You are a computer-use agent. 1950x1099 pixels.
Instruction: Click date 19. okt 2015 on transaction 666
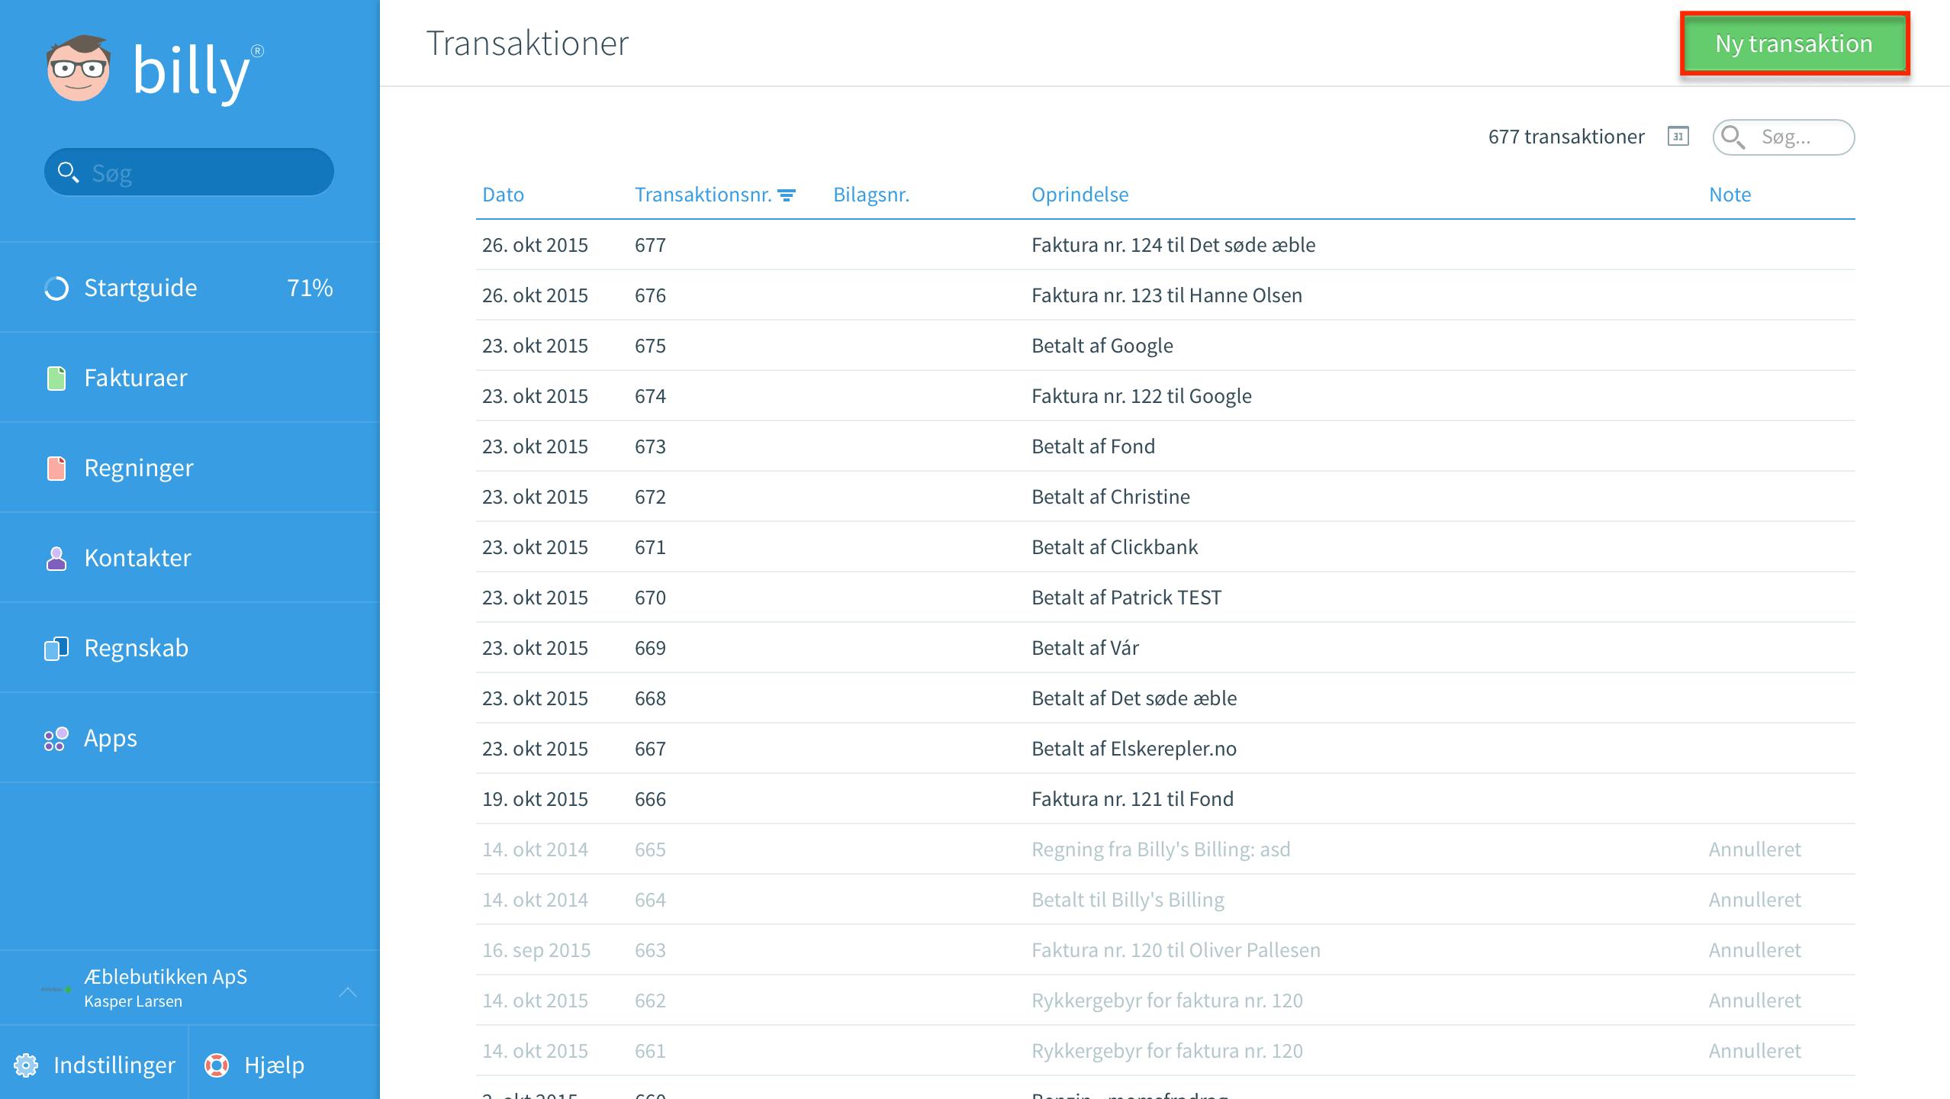point(535,799)
